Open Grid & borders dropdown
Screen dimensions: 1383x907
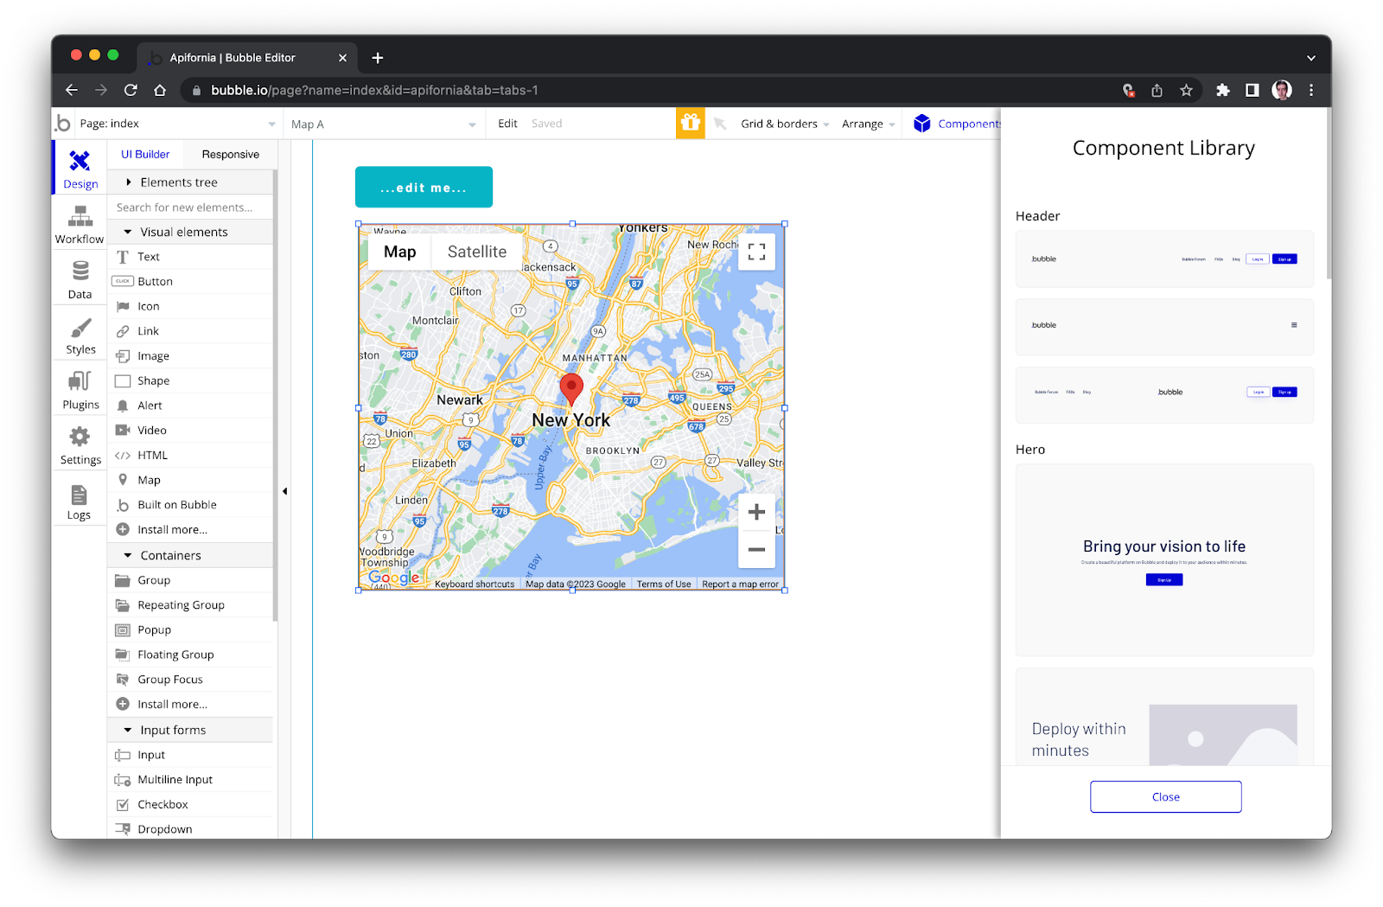(785, 124)
